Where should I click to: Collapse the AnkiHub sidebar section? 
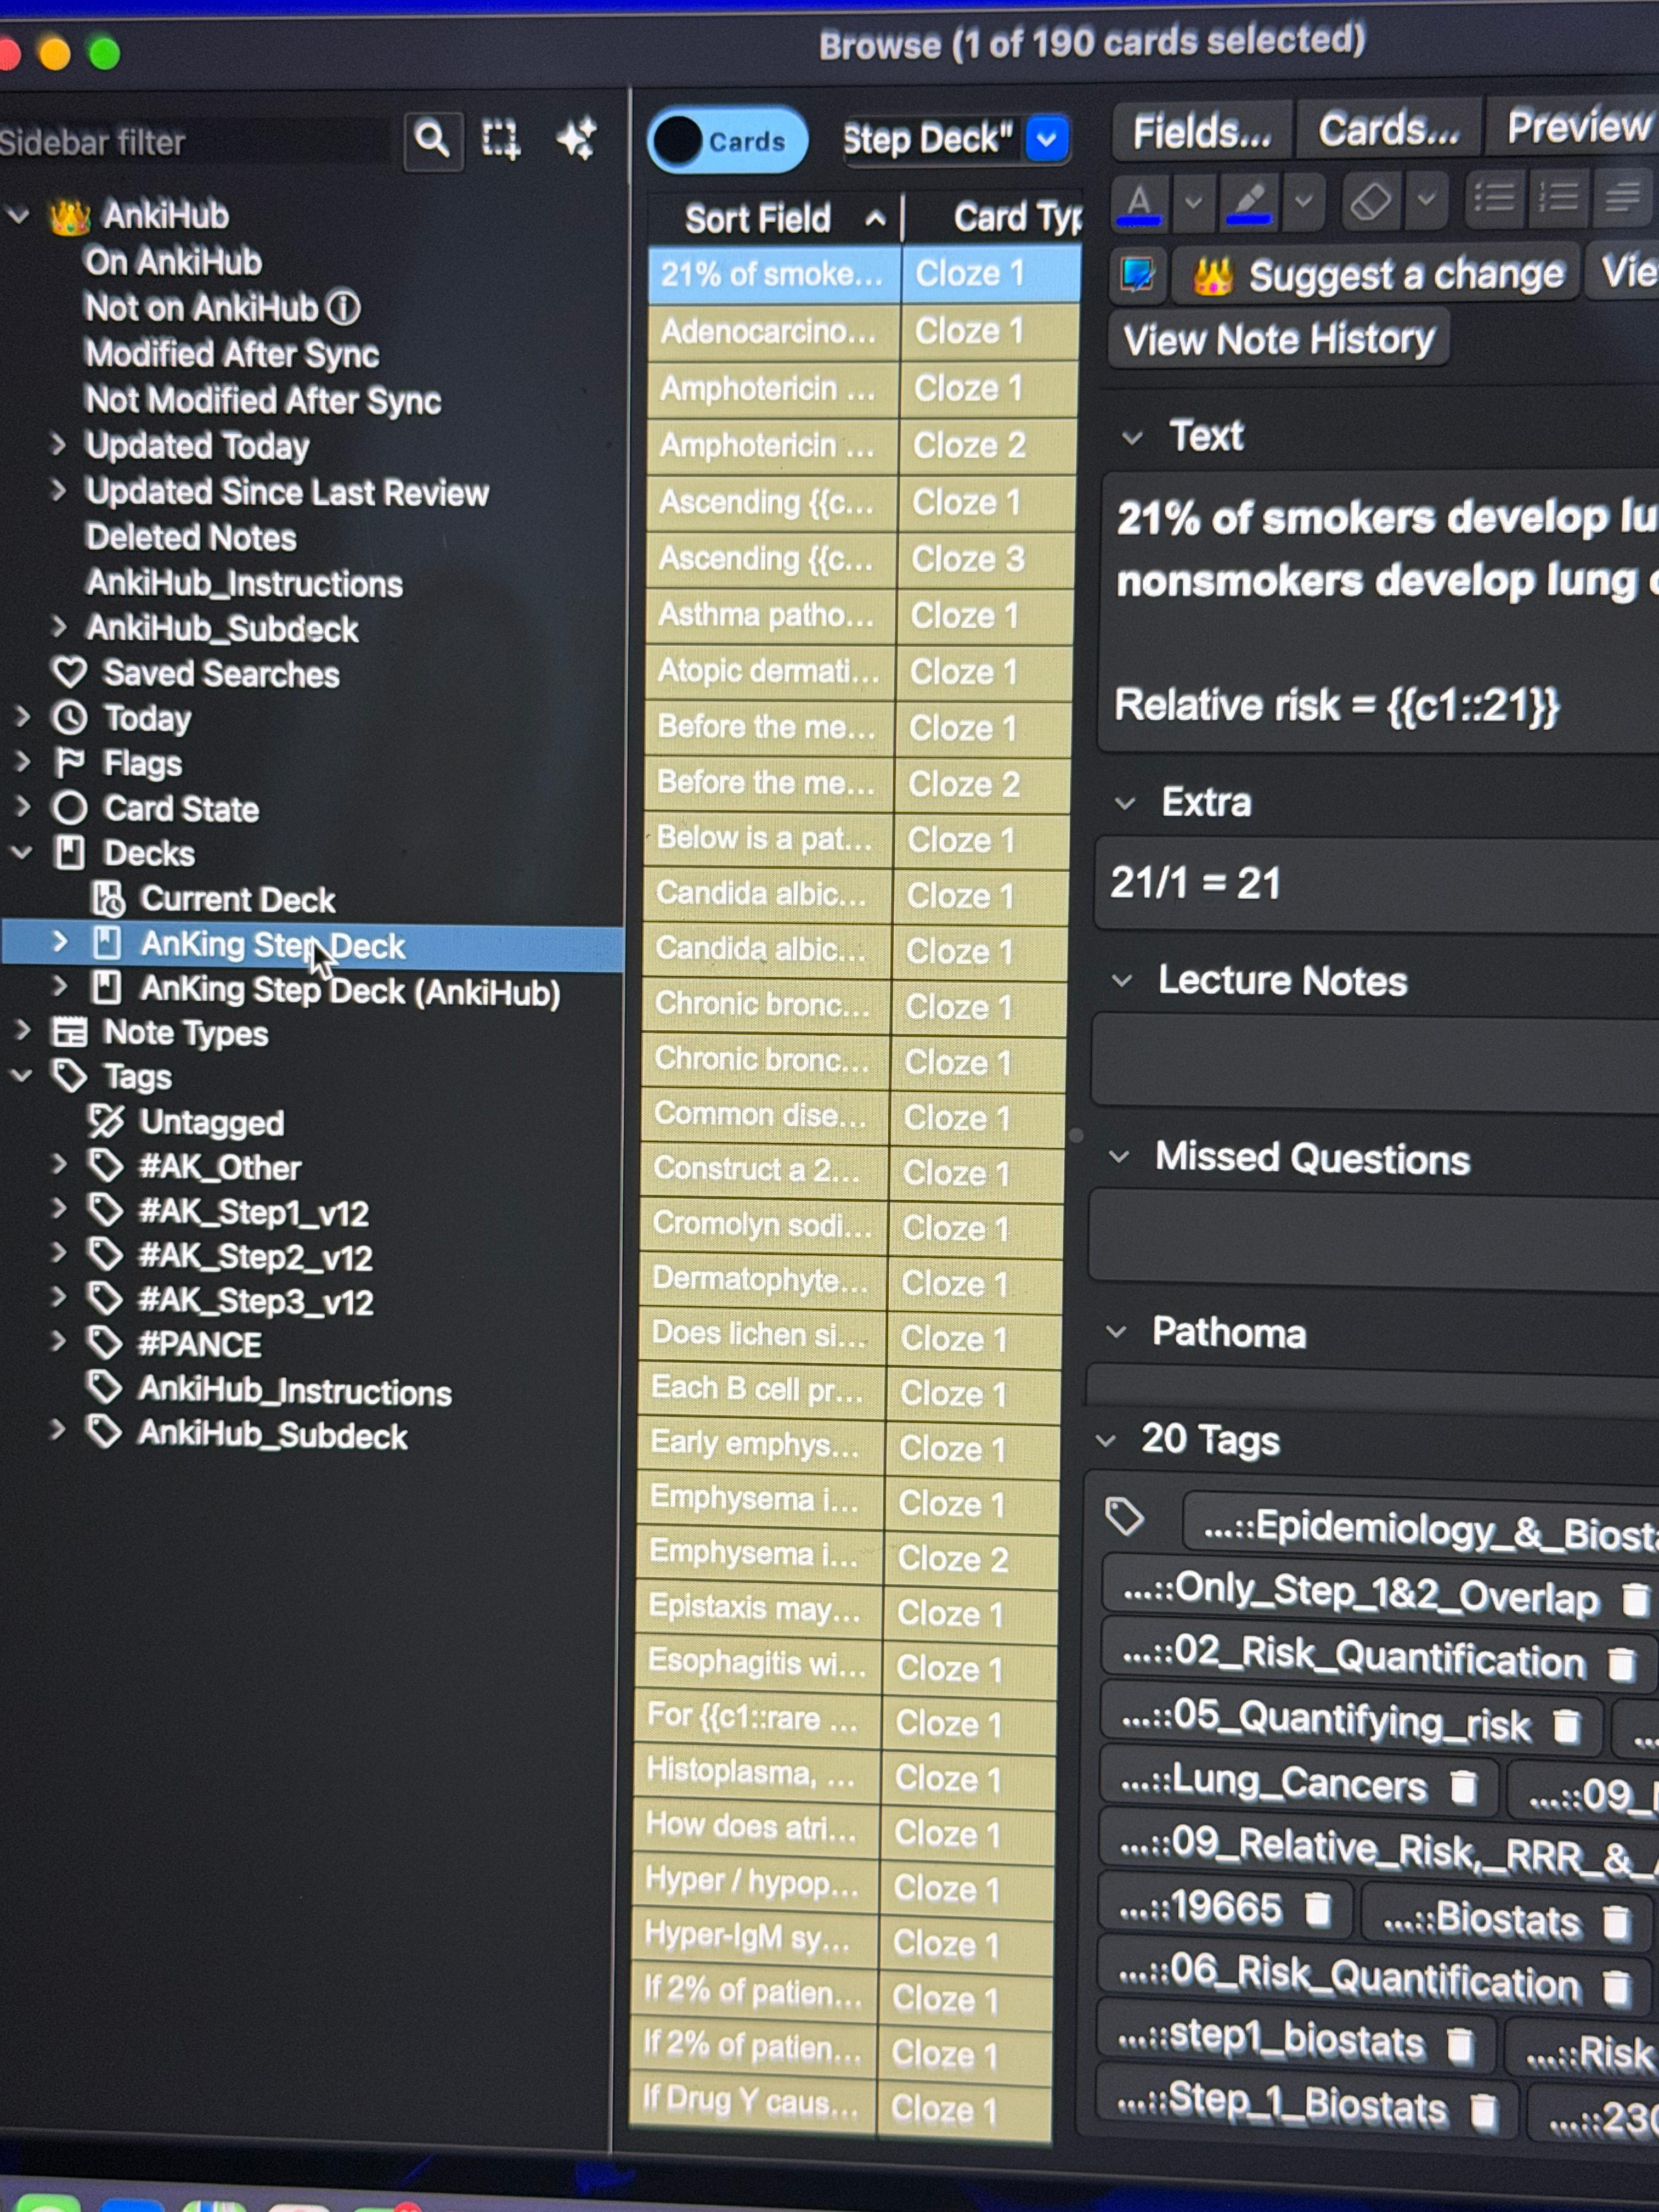point(18,215)
